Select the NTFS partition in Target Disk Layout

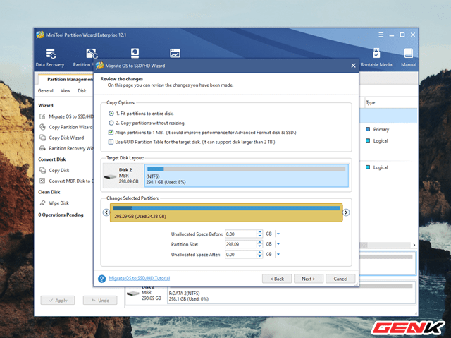(247, 176)
